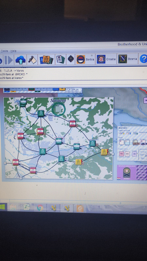Open the Serbia faction window
Image resolution: width=147 pixels, height=261 pixels.
click(x=85, y=59)
